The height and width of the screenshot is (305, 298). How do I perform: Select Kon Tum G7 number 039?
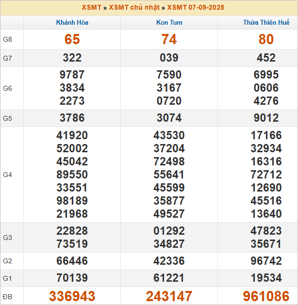coord(169,58)
